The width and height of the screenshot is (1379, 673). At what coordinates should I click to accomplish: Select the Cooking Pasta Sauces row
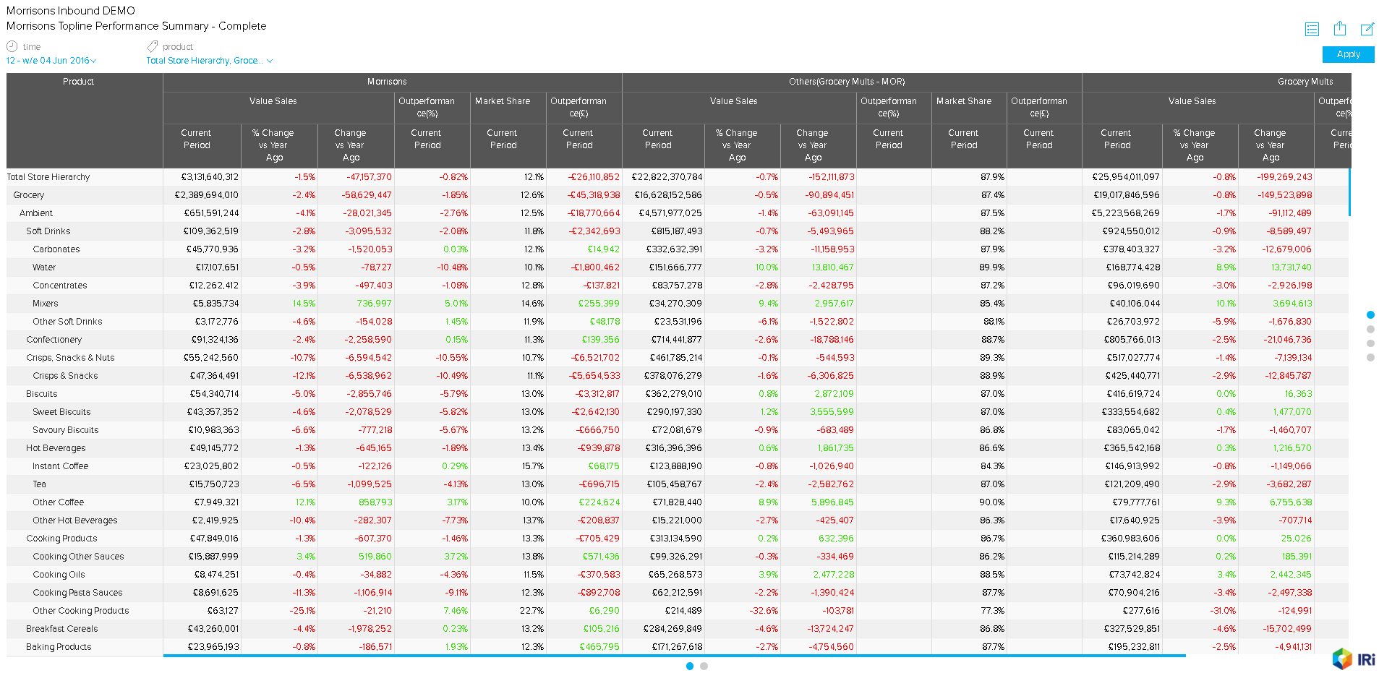click(678, 593)
